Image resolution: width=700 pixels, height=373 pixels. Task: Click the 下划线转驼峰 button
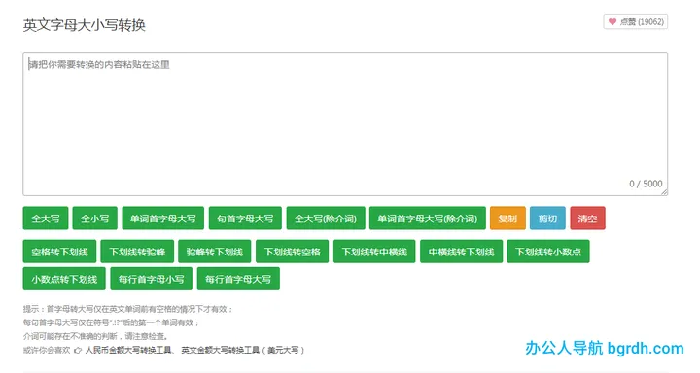(137, 252)
